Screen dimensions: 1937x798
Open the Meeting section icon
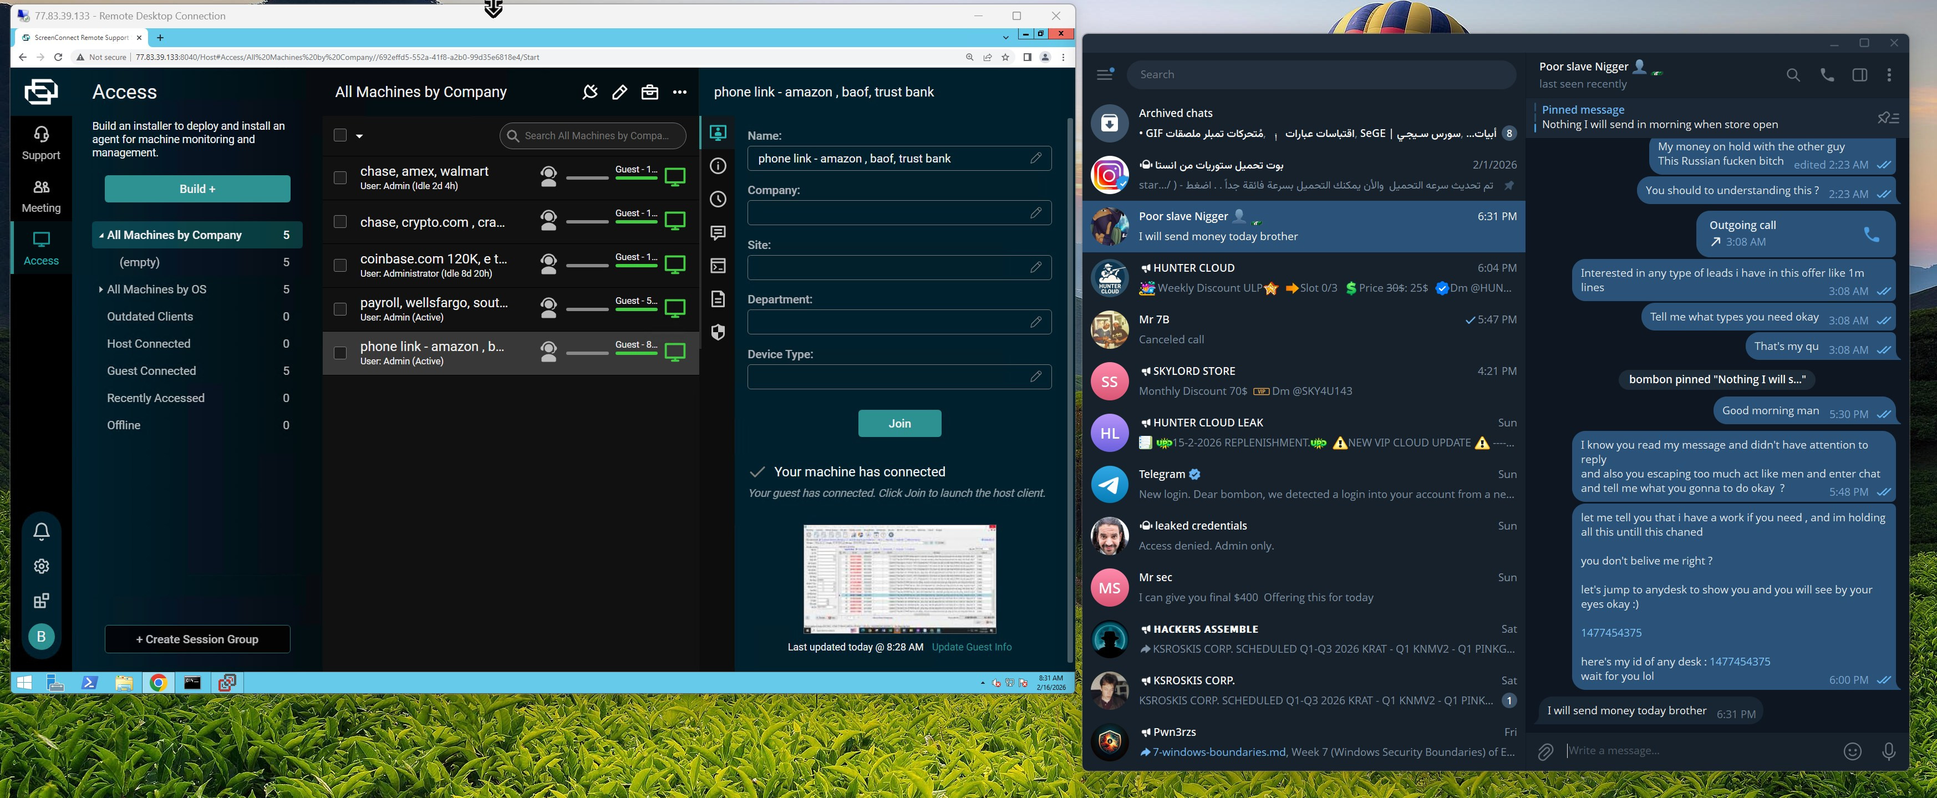click(42, 186)
